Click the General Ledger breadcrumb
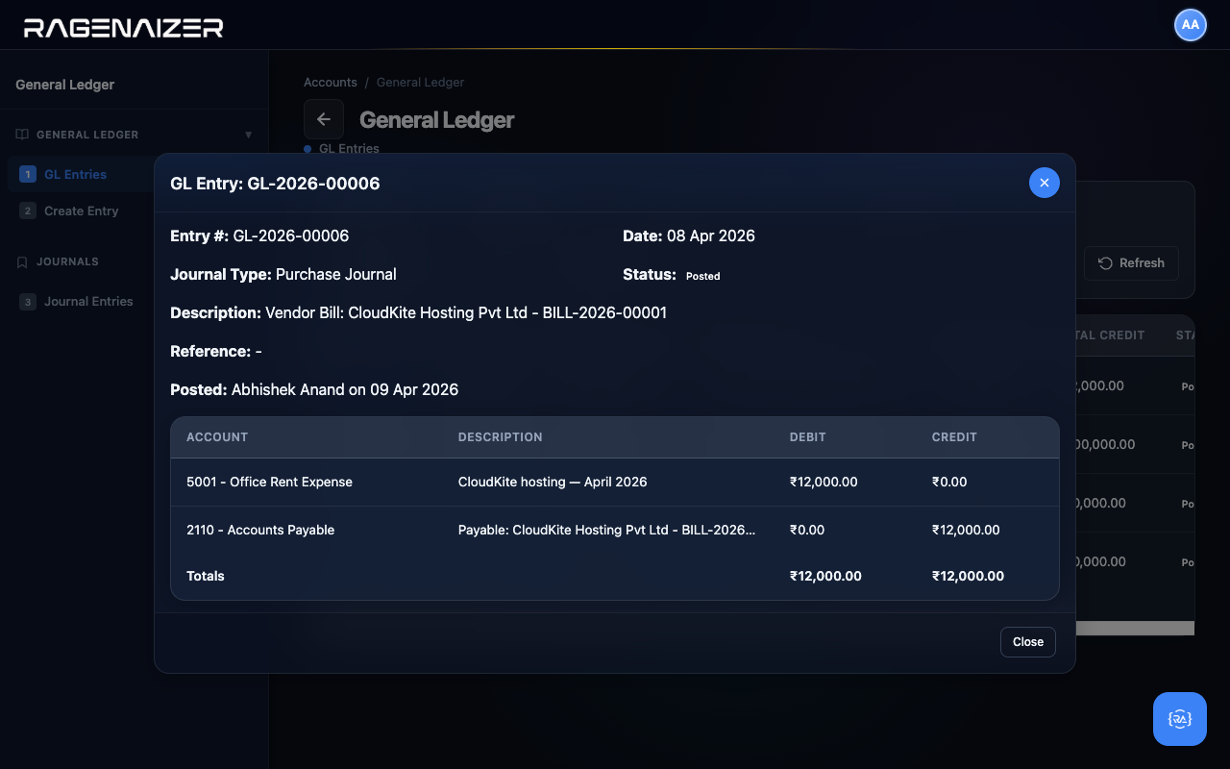Image resolution: width=1230 pixels, height=769 pixels. [420, 83]
